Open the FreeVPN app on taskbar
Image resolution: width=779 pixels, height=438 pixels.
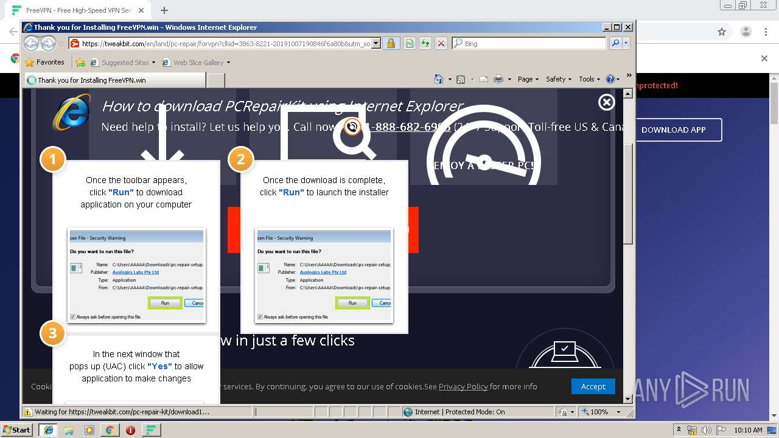click(x=151, y=430)
